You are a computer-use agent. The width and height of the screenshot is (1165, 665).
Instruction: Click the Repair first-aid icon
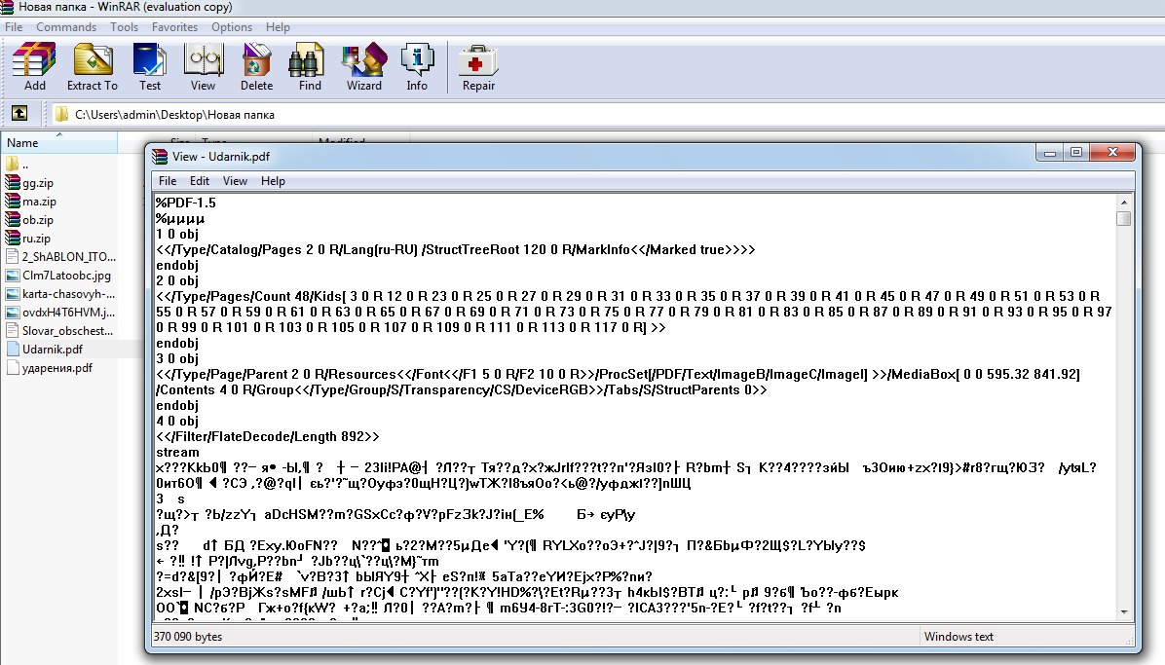click(477, 61)
